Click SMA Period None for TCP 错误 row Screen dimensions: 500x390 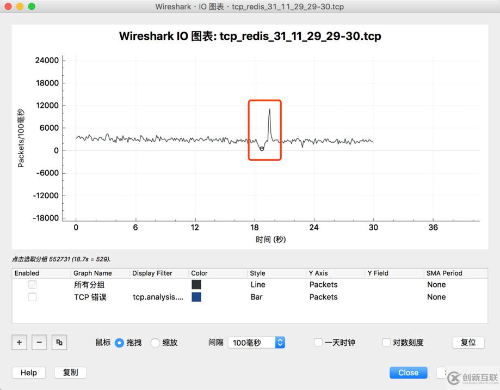pyautogui.click(x=436, y=297)
